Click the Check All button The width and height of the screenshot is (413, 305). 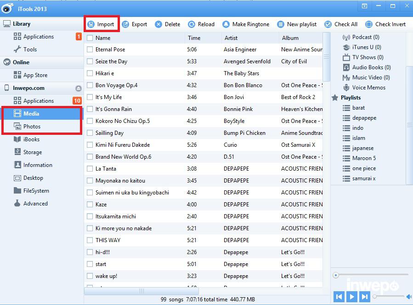pyautogui.click(x=341, y=24)
